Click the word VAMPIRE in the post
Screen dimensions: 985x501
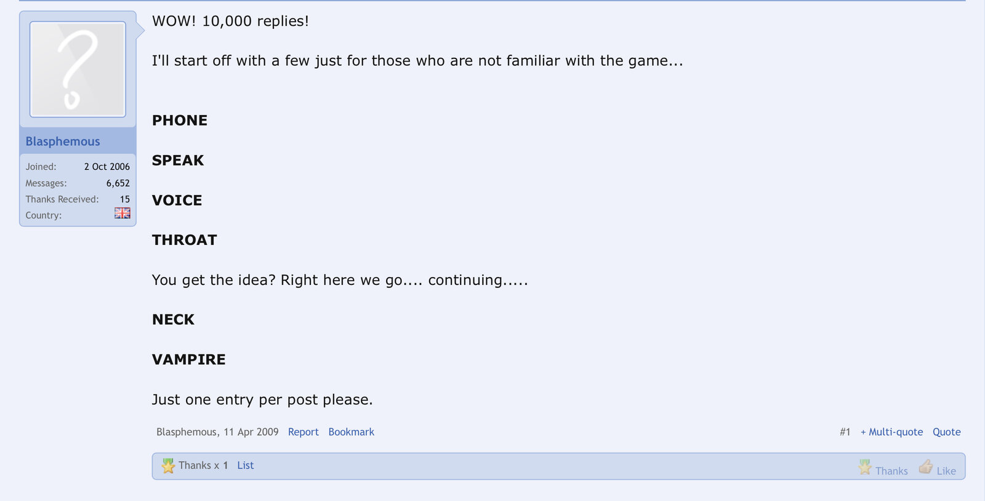click(188, 359)
